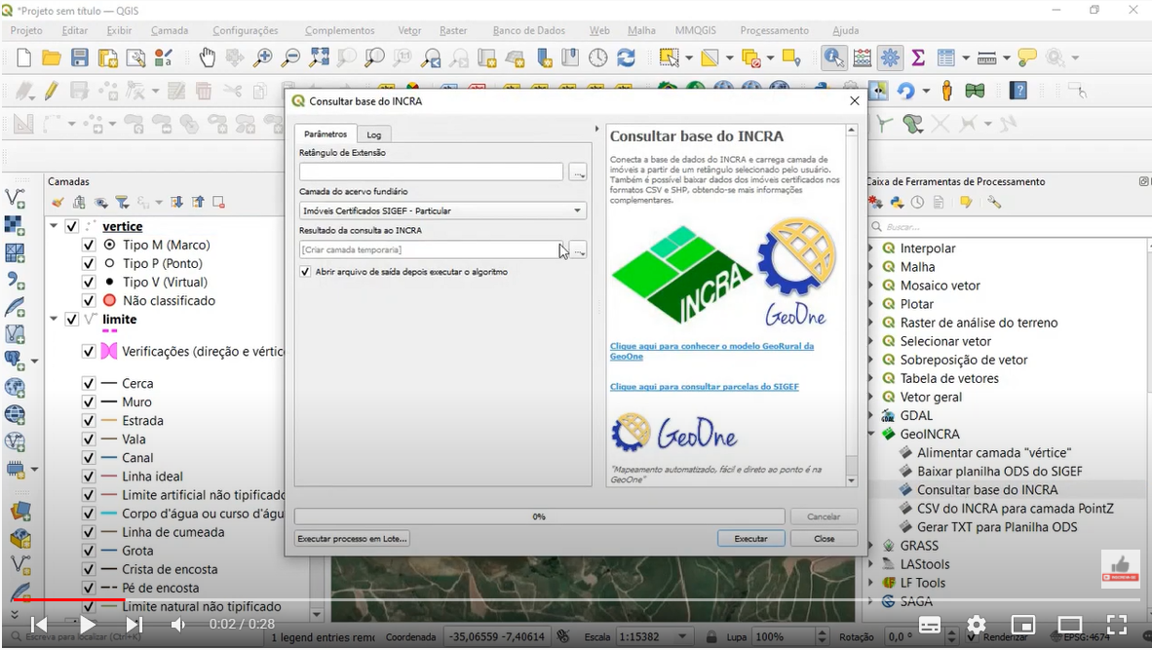Uncheck Abrir arquivo de saída depois executar
The width and height of the screenshot is (1152, 650).
coord(306,272)
